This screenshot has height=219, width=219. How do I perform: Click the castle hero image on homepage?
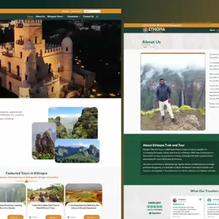[60, 59]
